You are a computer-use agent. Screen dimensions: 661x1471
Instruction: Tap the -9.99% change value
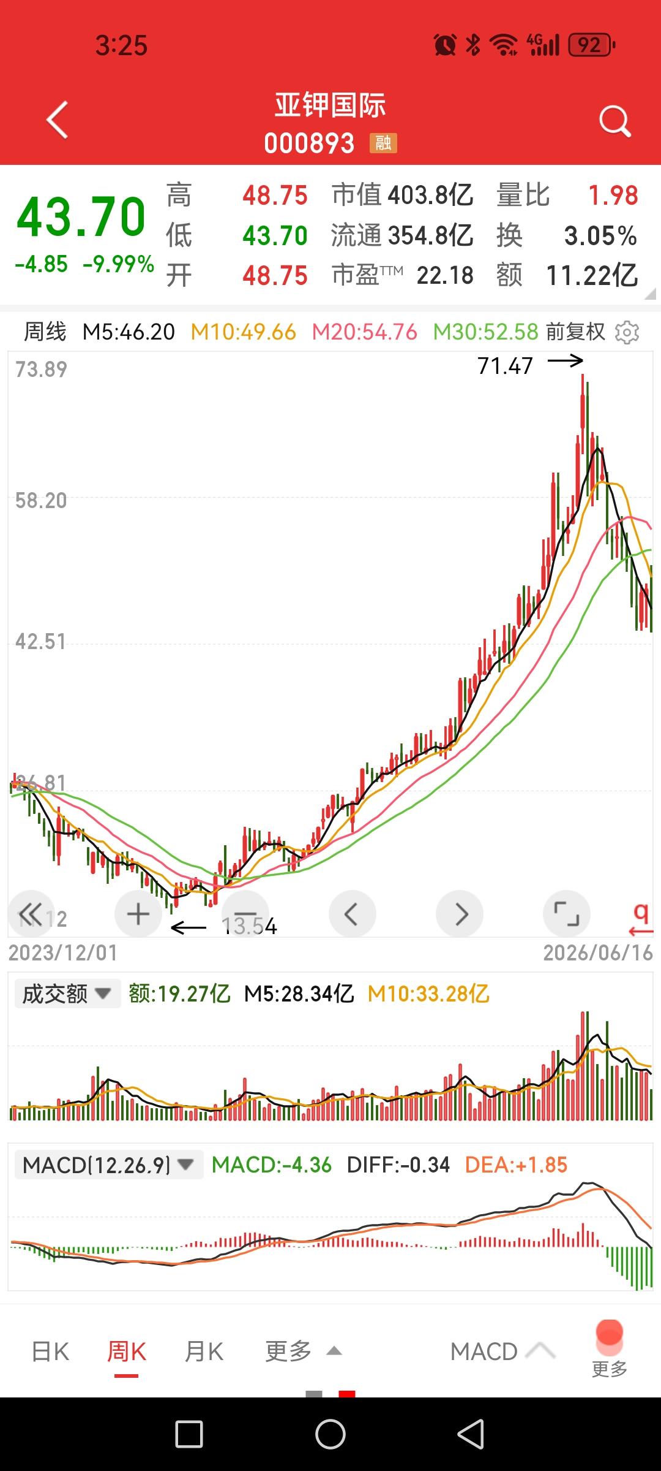coord(118,264)
